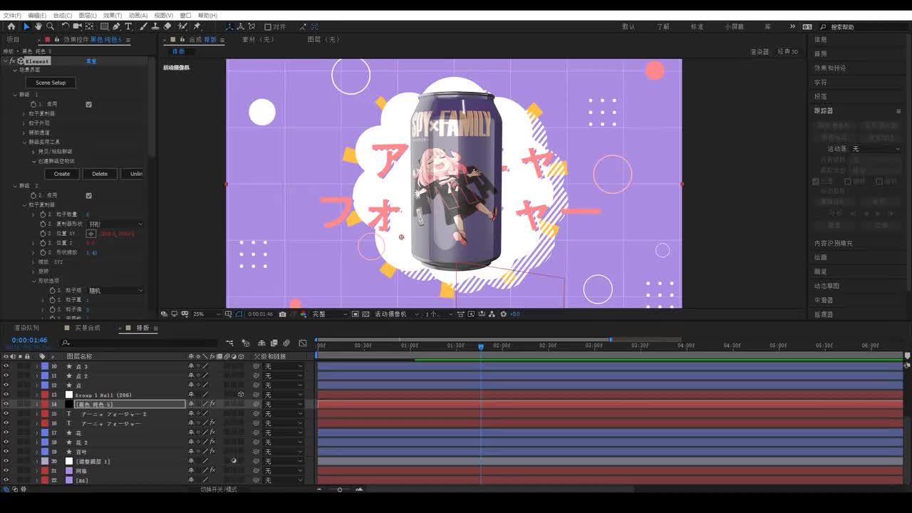Click the 重置 reset link for Element
The height and width of the screenshot is (513, 912).
pos(91,61)
